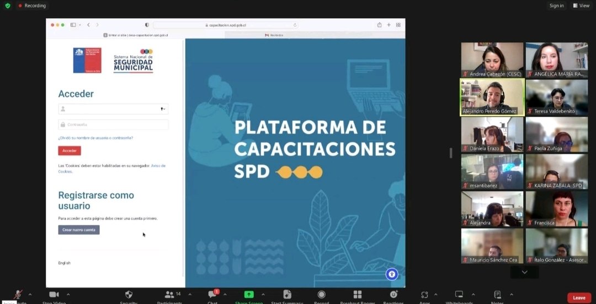The height and width of the screenshot is (304, 596).
Task: Open Breakout Rooms
Action: click(358, 295)
